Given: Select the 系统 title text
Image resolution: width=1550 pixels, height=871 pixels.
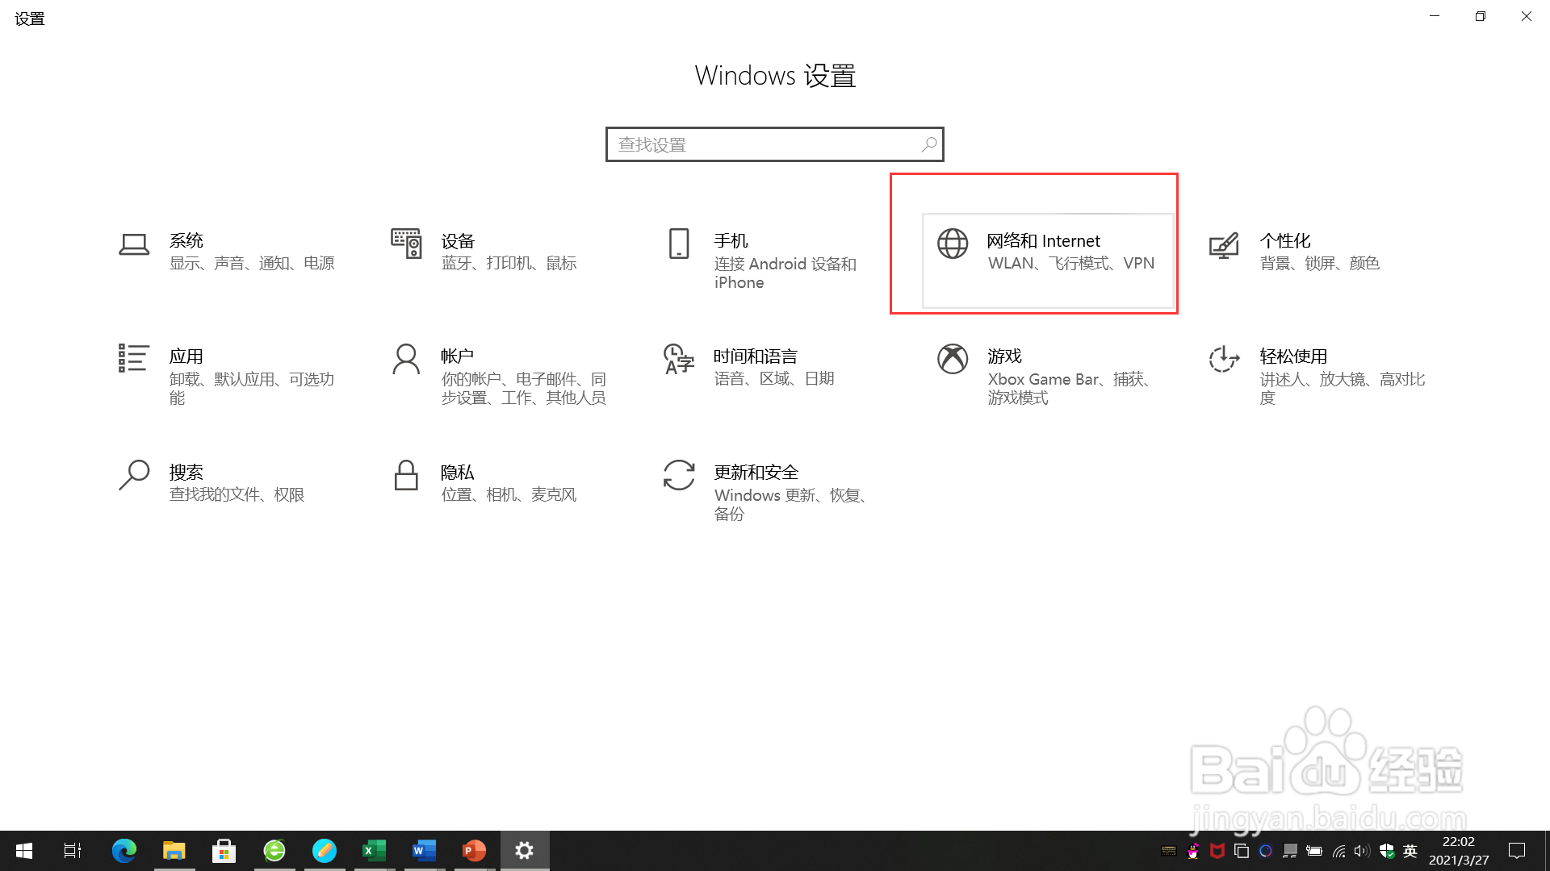Looking at the screenshot, I should 186,240.
